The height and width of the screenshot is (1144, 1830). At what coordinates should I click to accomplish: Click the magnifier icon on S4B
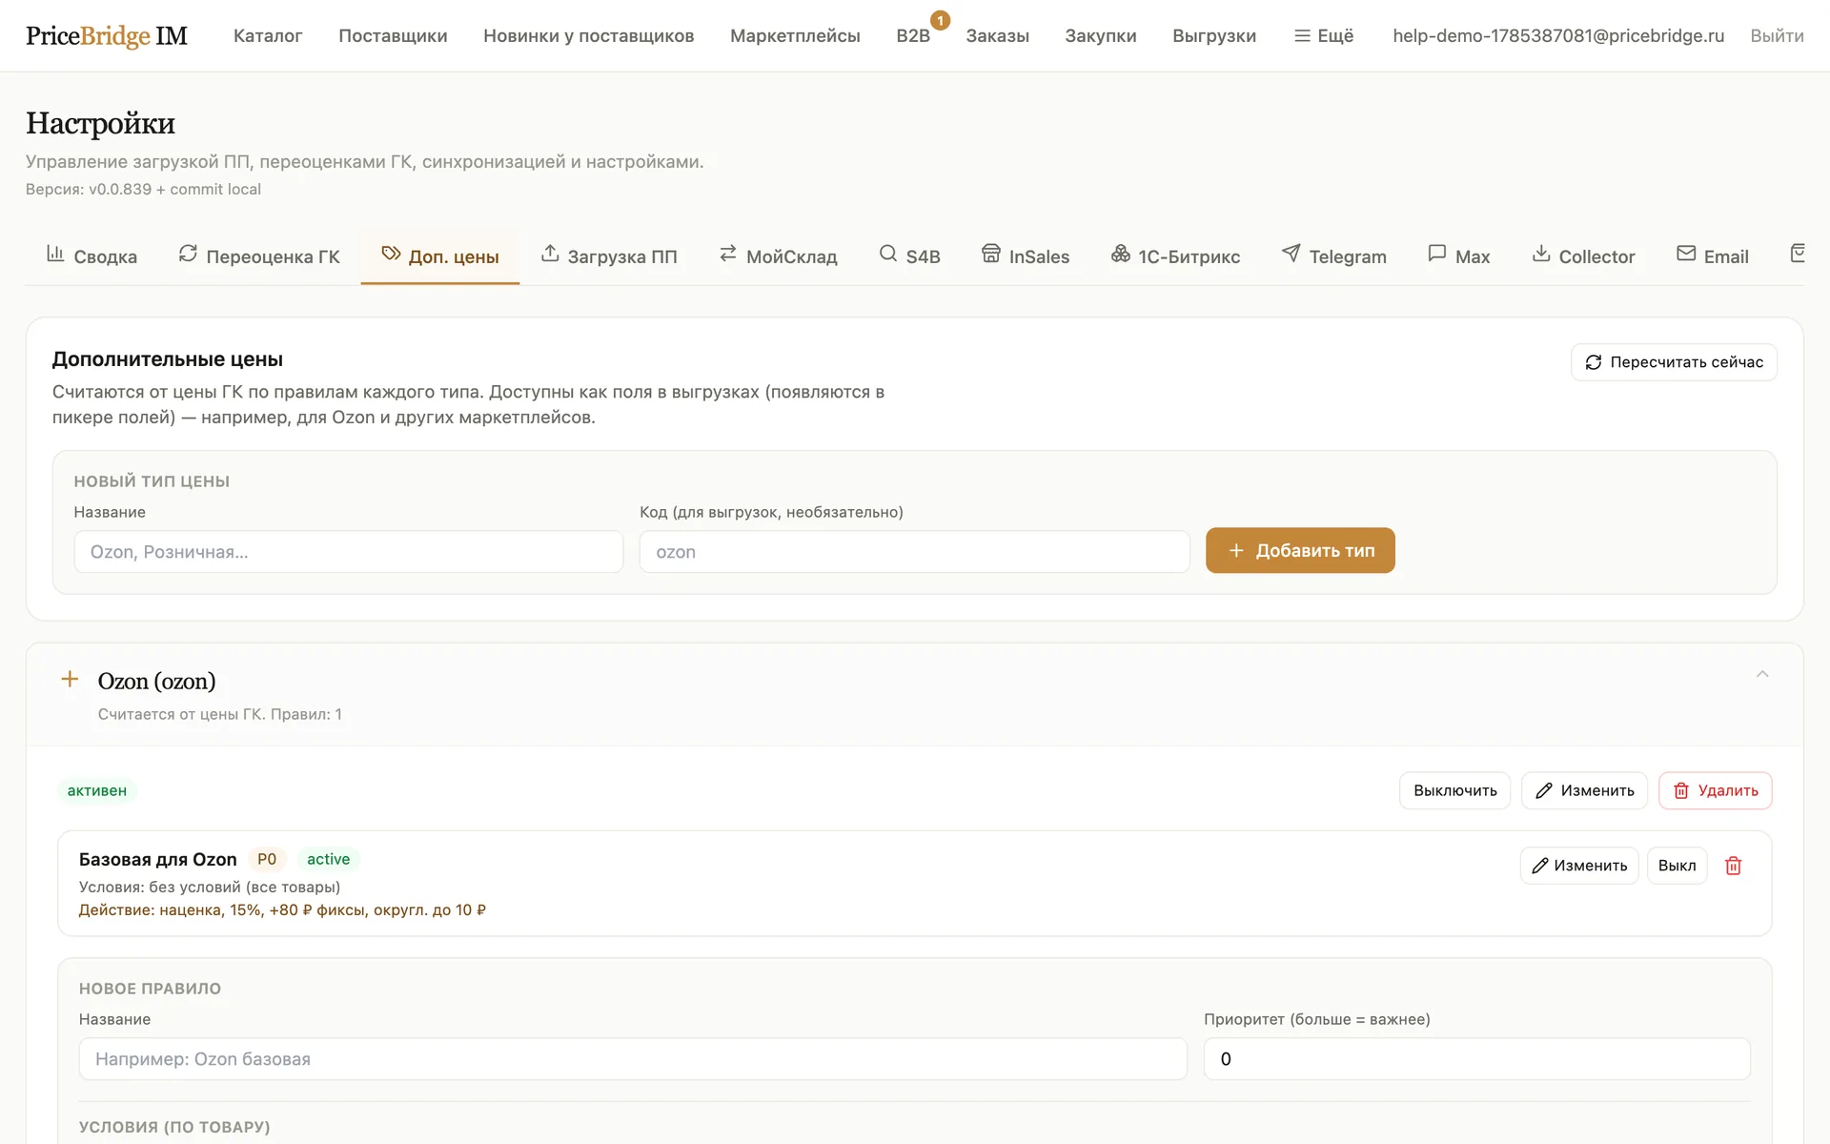(x=888, y=254)
